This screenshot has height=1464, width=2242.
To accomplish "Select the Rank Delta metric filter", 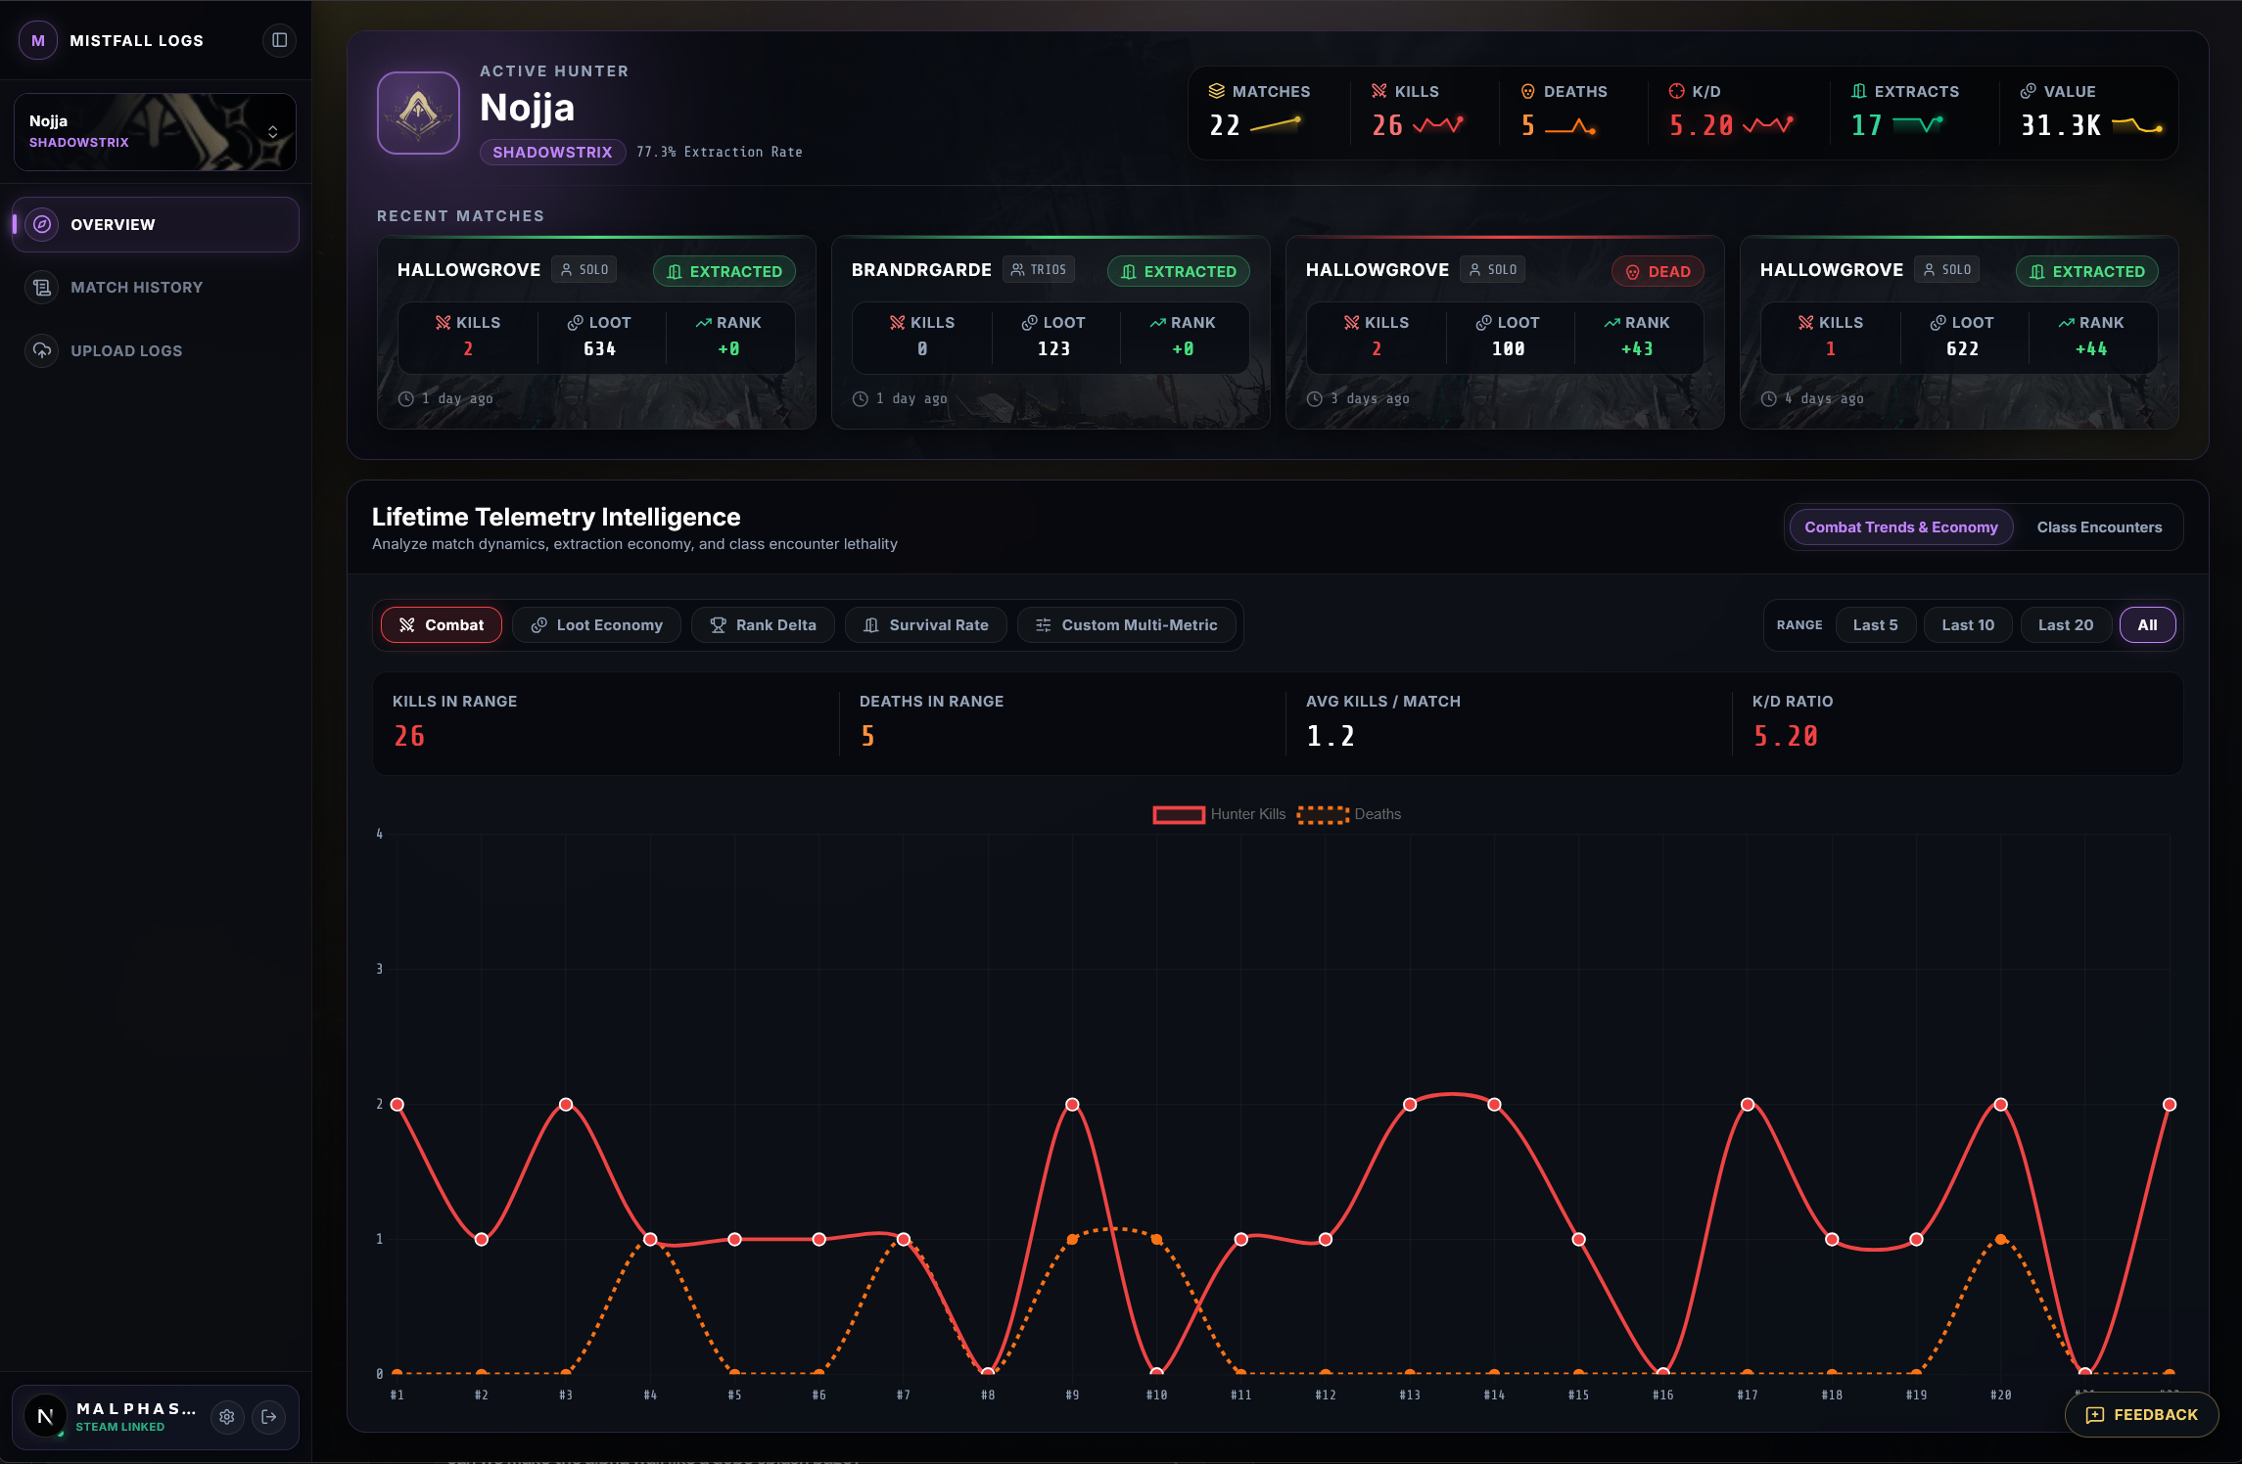I will 763,624.
